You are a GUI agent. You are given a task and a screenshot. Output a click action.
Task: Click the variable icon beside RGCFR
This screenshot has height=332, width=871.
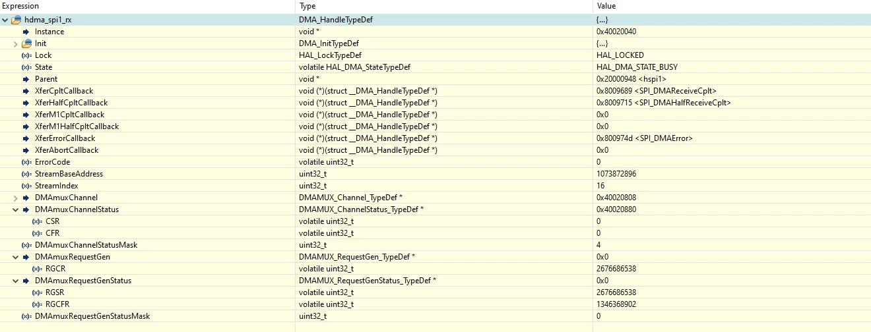coord(37,304)
